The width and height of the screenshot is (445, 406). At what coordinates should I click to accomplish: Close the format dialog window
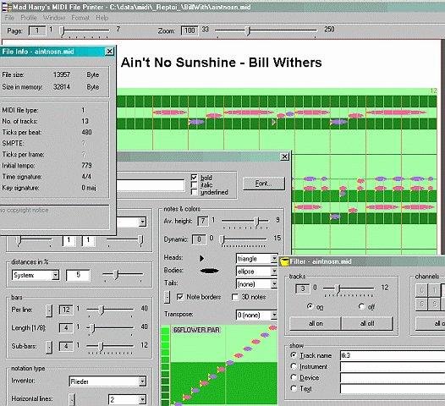(284, 156)
